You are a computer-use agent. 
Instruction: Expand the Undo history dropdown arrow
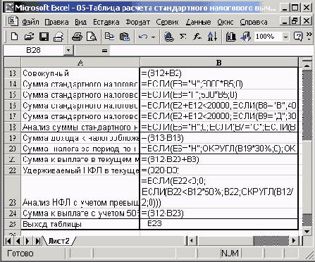[x=154, y=37]
